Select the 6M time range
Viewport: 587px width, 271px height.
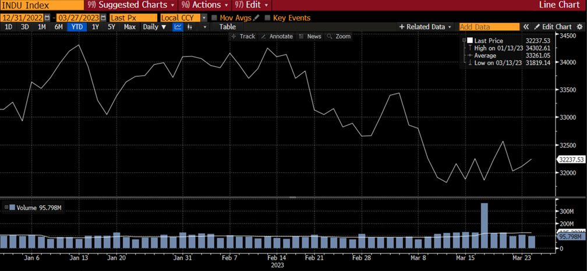click(x=58, y=27)
